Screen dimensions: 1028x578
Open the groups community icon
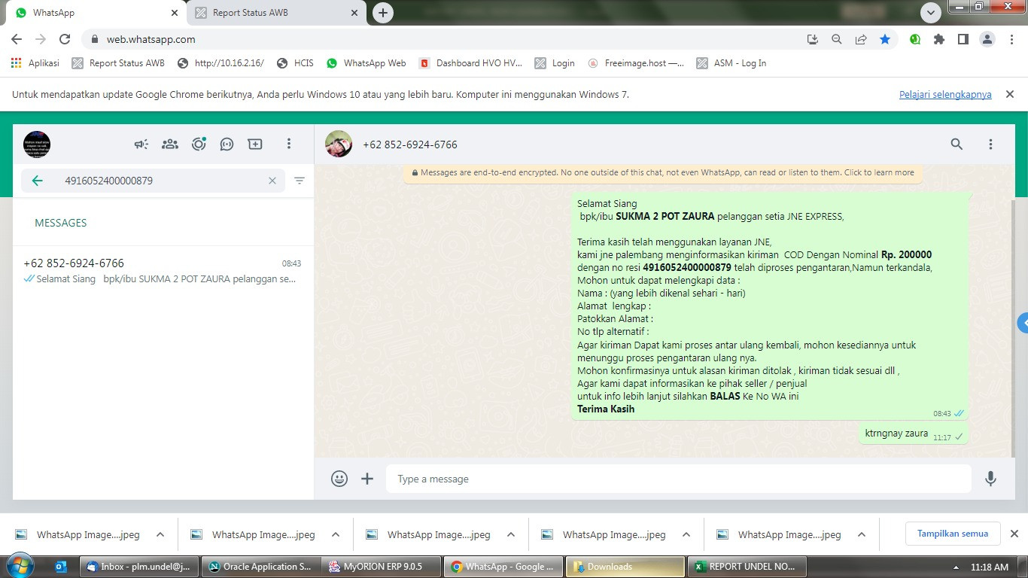[x=170, y=144]
